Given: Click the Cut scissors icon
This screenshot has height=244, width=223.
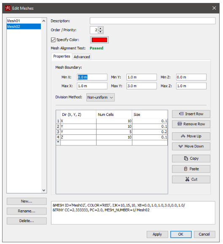Looking at the screenshot, I should click(187, 179).
